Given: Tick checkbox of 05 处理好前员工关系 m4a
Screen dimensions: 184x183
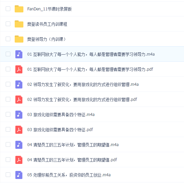Looking at the screenshot, I should (x=8, y=175).
